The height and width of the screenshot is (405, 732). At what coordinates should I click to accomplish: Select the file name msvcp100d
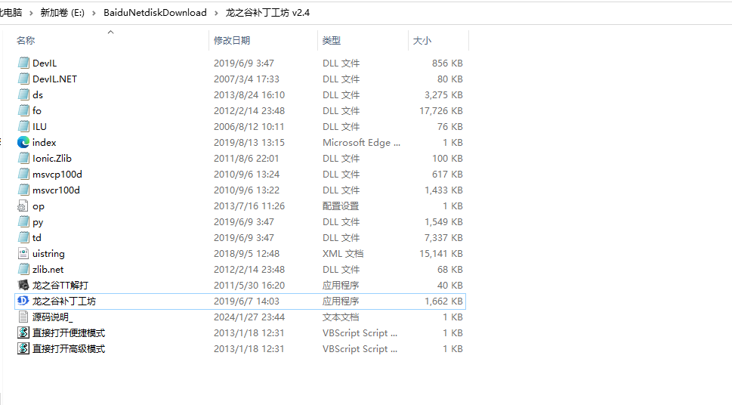57,175
